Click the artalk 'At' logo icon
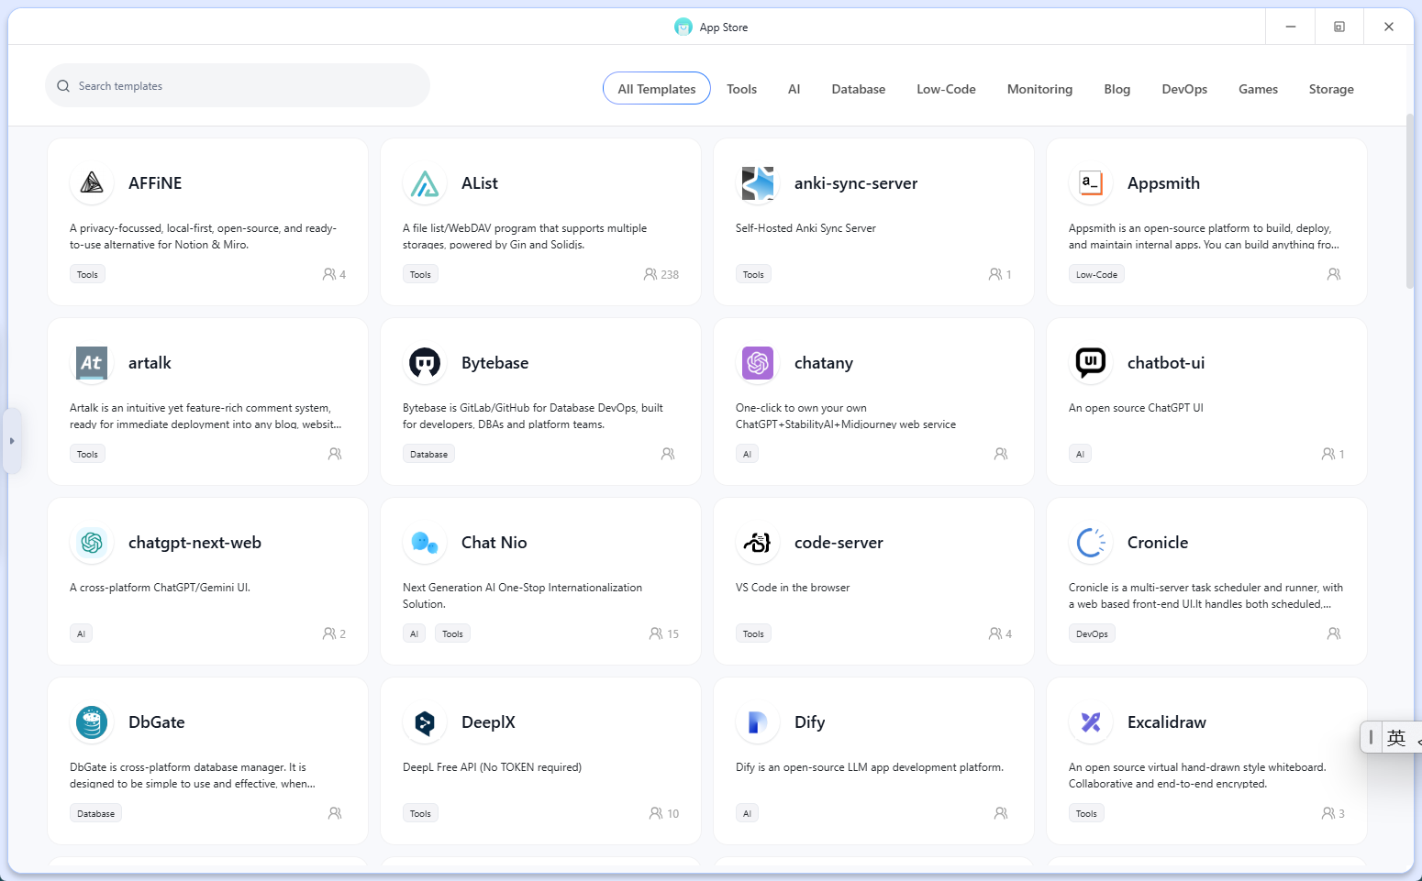Image resolution: width=1422 pixels, height=881 pixels. (92, 363)
